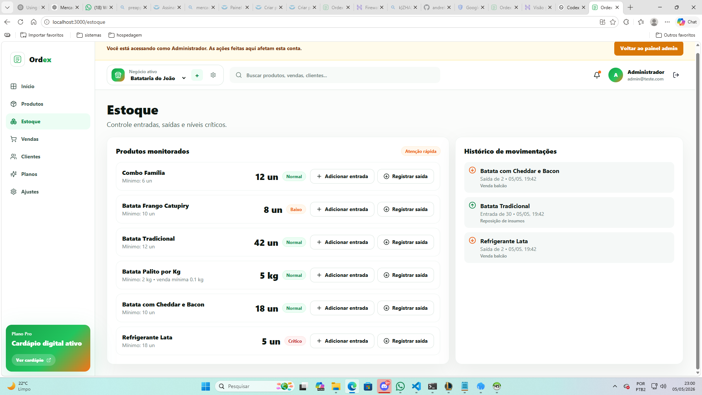
Task: Click the green store icon for active business
Action: click(118, 75)
